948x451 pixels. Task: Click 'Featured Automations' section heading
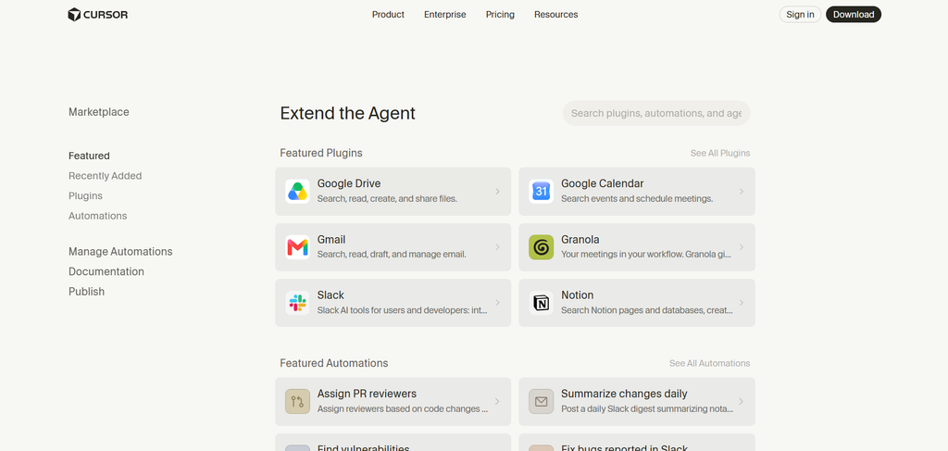click(x=333, y=363)
